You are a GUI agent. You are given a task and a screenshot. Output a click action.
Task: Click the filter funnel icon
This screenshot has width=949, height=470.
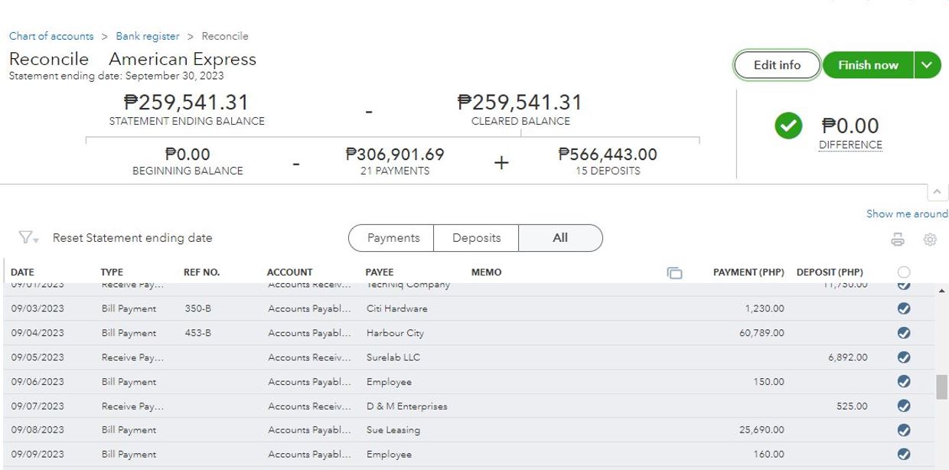pyautogui.click(x=27, y=238)
